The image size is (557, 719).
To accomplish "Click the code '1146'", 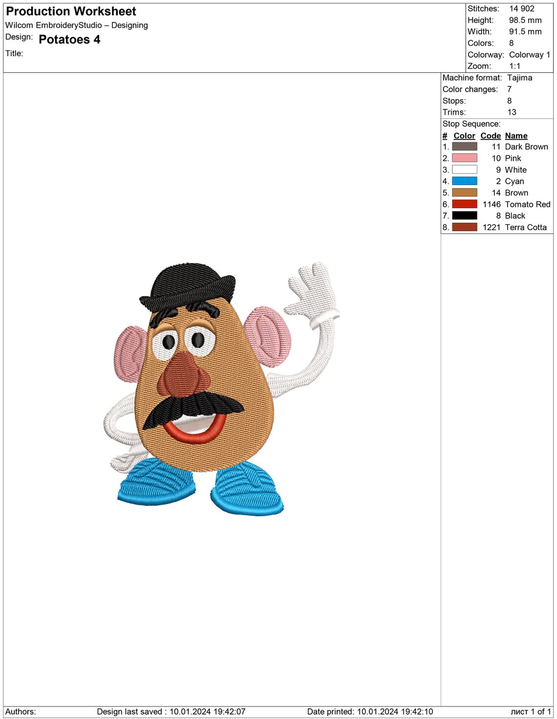I will (492, 204).
